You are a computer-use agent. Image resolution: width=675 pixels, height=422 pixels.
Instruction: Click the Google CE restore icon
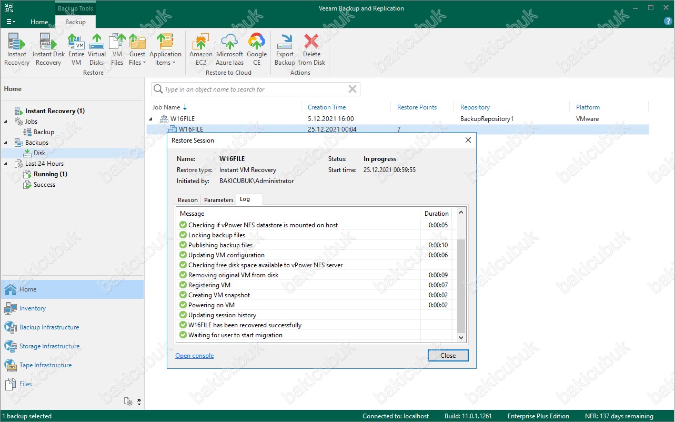point(257,49)
